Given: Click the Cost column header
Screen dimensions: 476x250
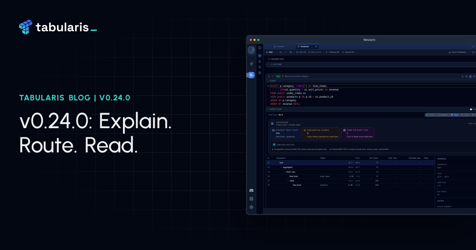Looking at the screenshot, I should 357,158.
